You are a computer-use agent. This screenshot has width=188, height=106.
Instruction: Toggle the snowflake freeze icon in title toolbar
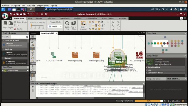click(42, 14)
